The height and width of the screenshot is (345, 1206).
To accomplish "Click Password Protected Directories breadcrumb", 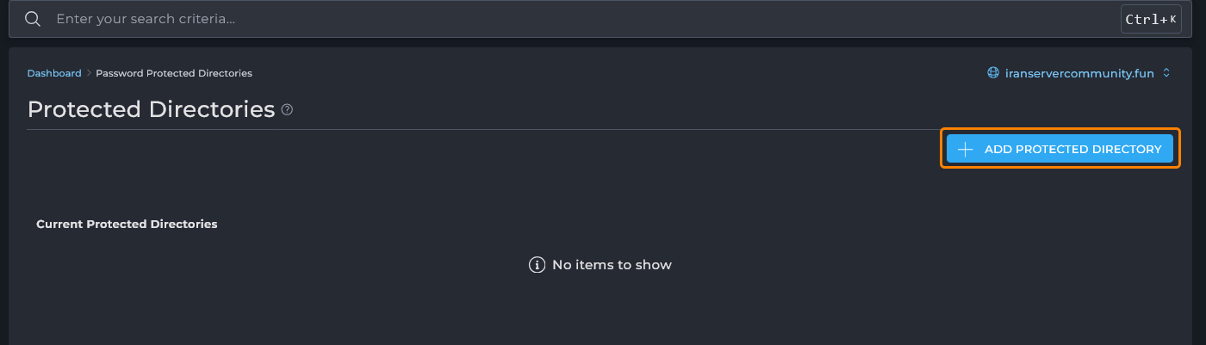I will [x=174, y=73].
